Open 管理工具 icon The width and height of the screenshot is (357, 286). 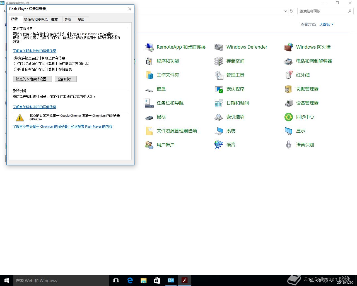coord(219,75)
